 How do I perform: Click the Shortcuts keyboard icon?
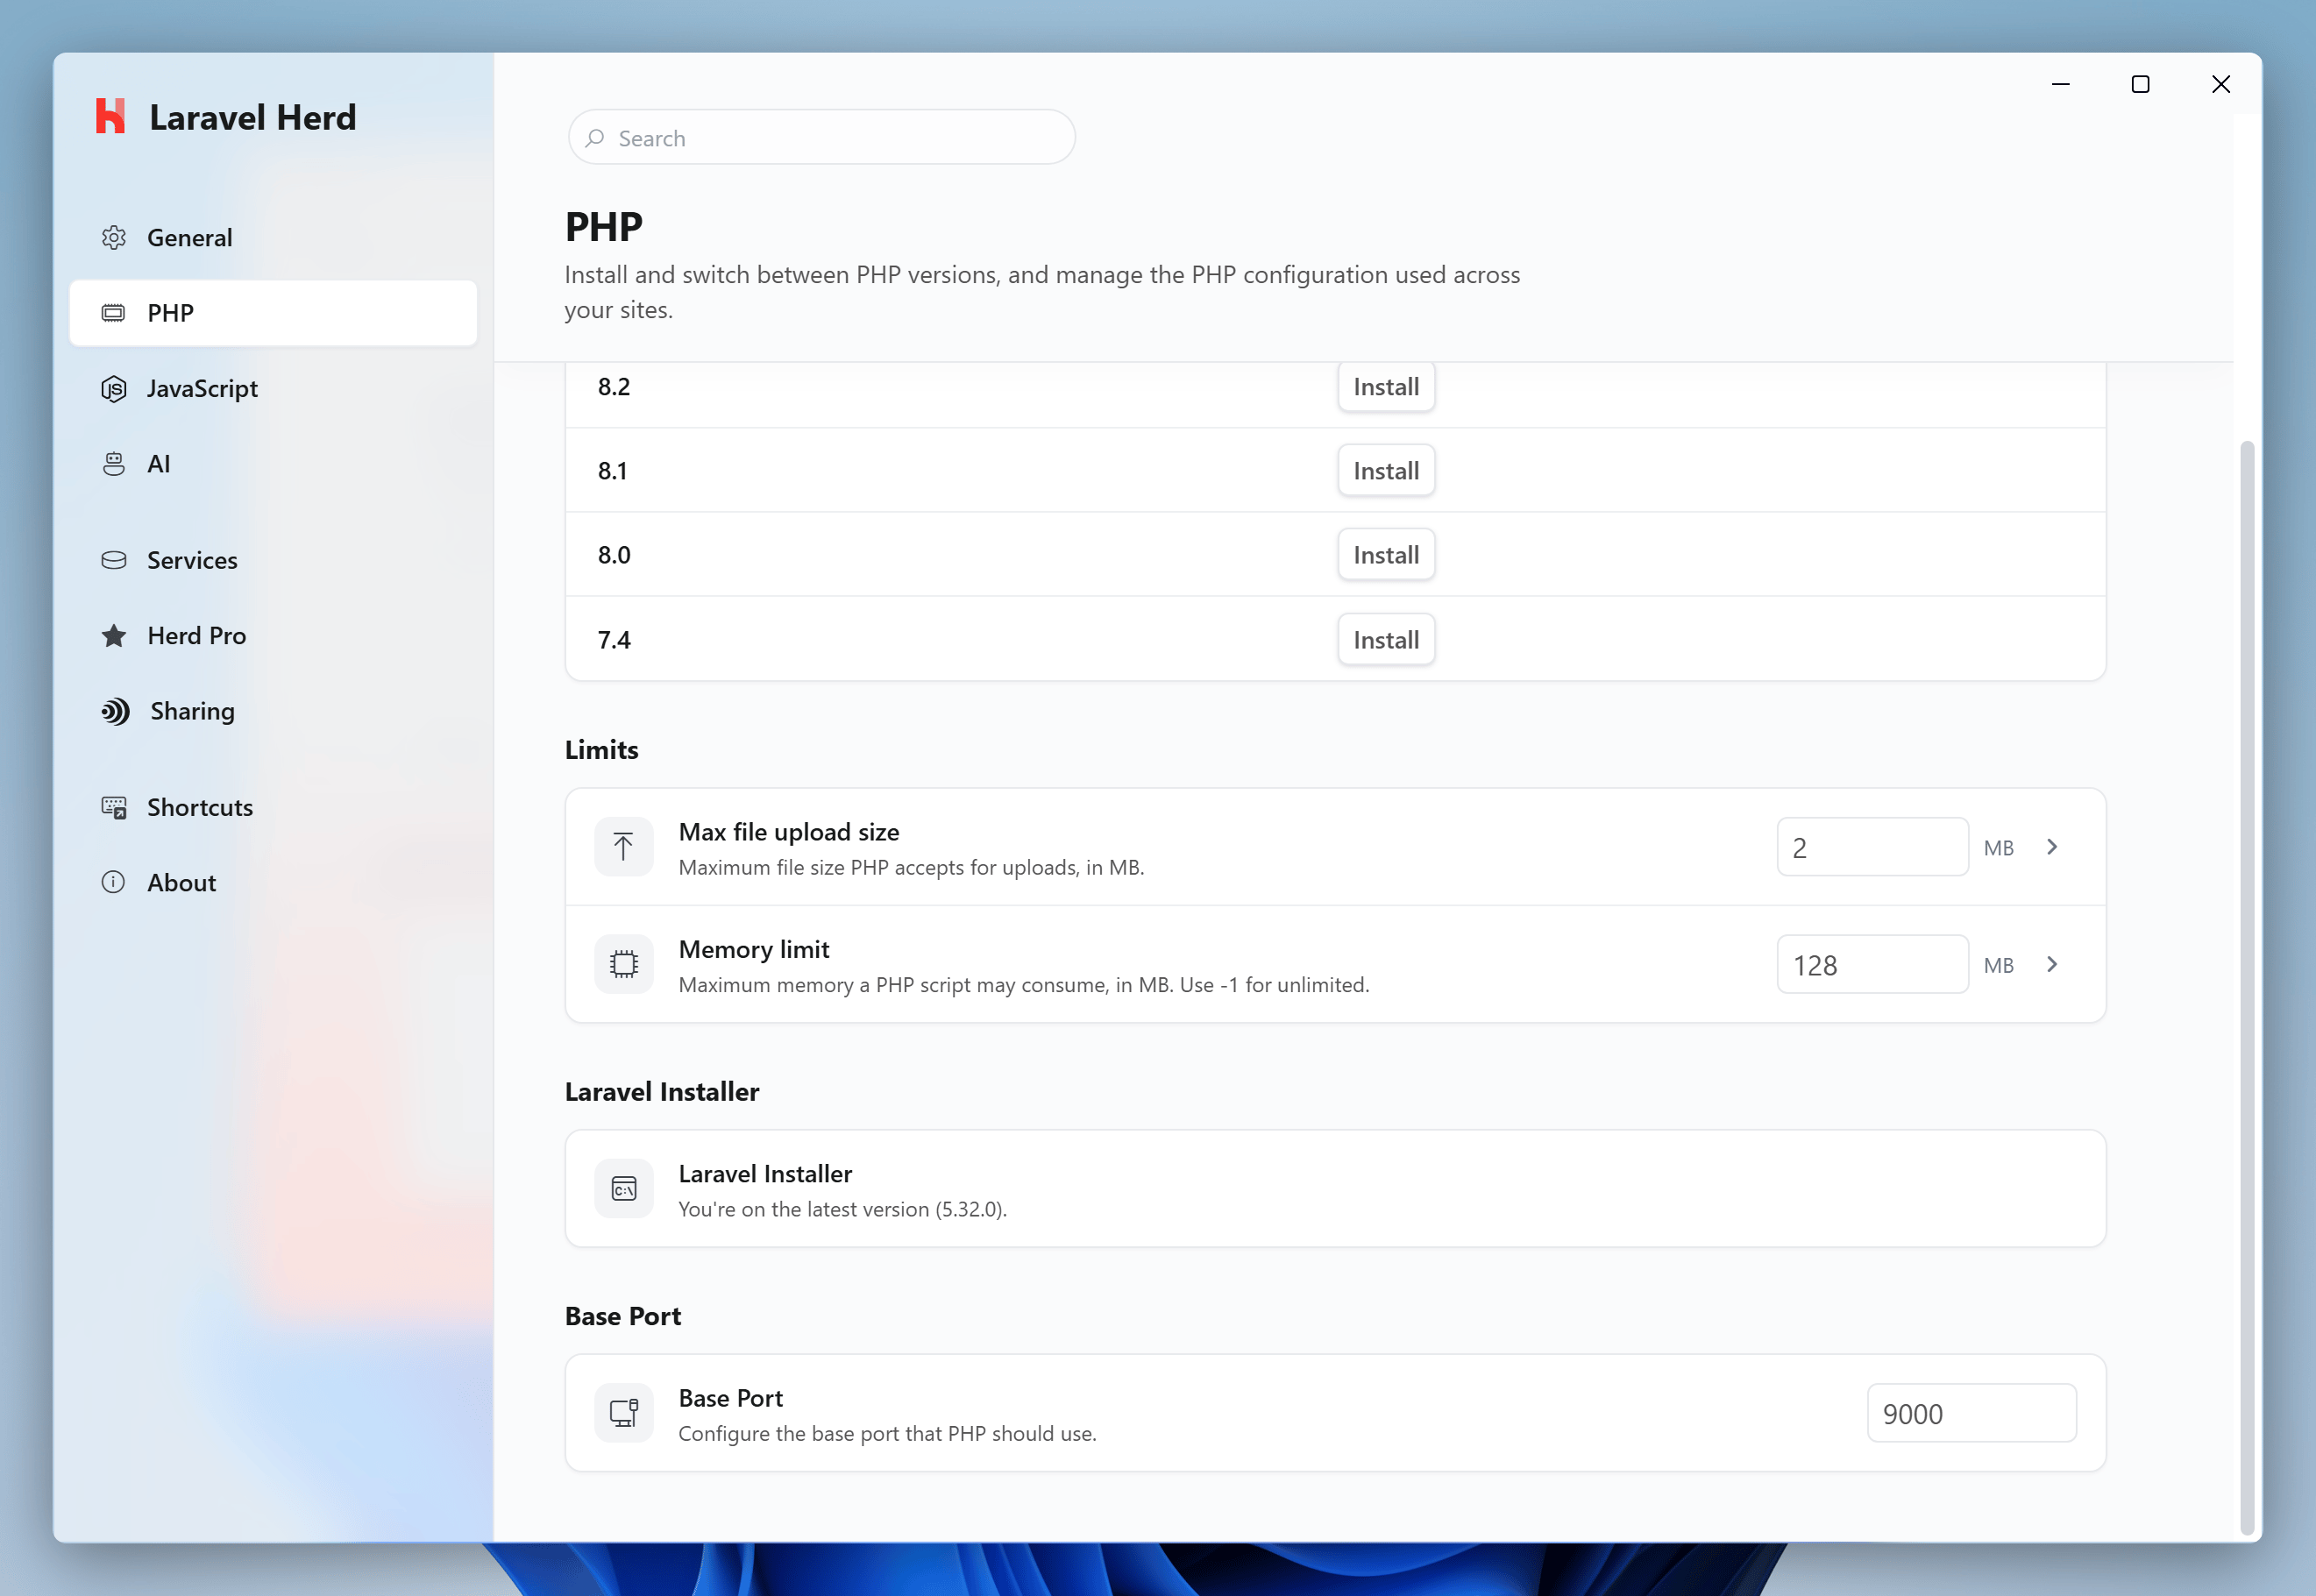tap(114, 807)
